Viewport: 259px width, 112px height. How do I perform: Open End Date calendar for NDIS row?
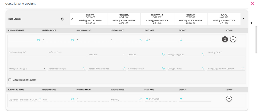181,99
